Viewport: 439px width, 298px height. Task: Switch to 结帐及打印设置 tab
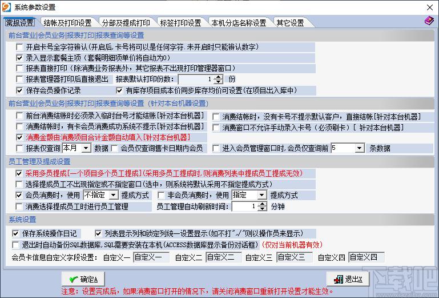click(67, 23)
